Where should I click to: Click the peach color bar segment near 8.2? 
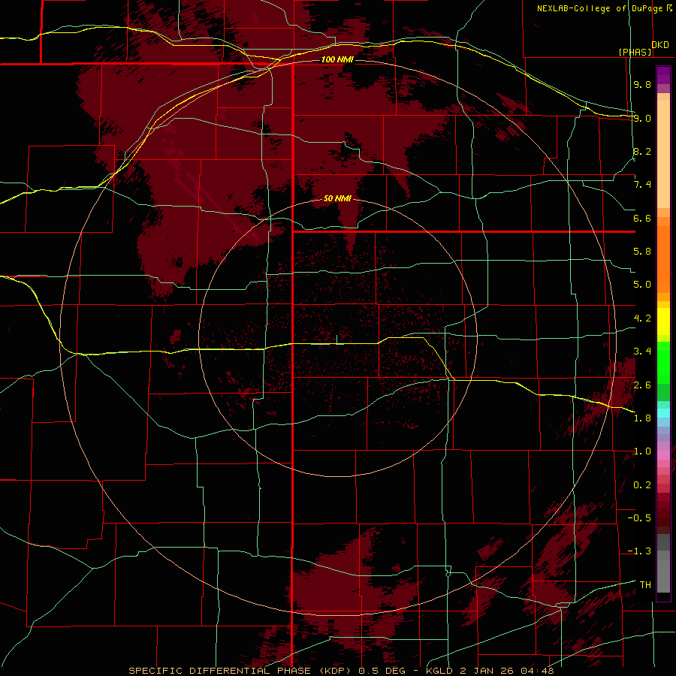point(663,154)
